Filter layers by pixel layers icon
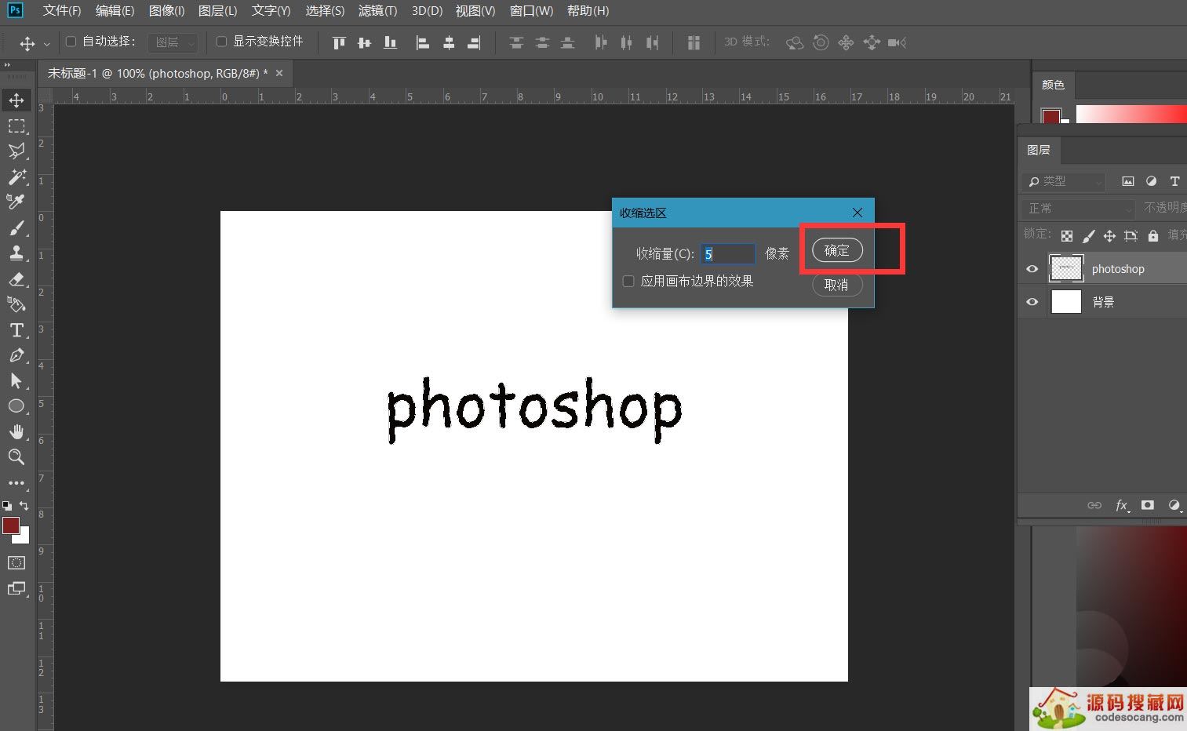 click(x=1128, y=181)
